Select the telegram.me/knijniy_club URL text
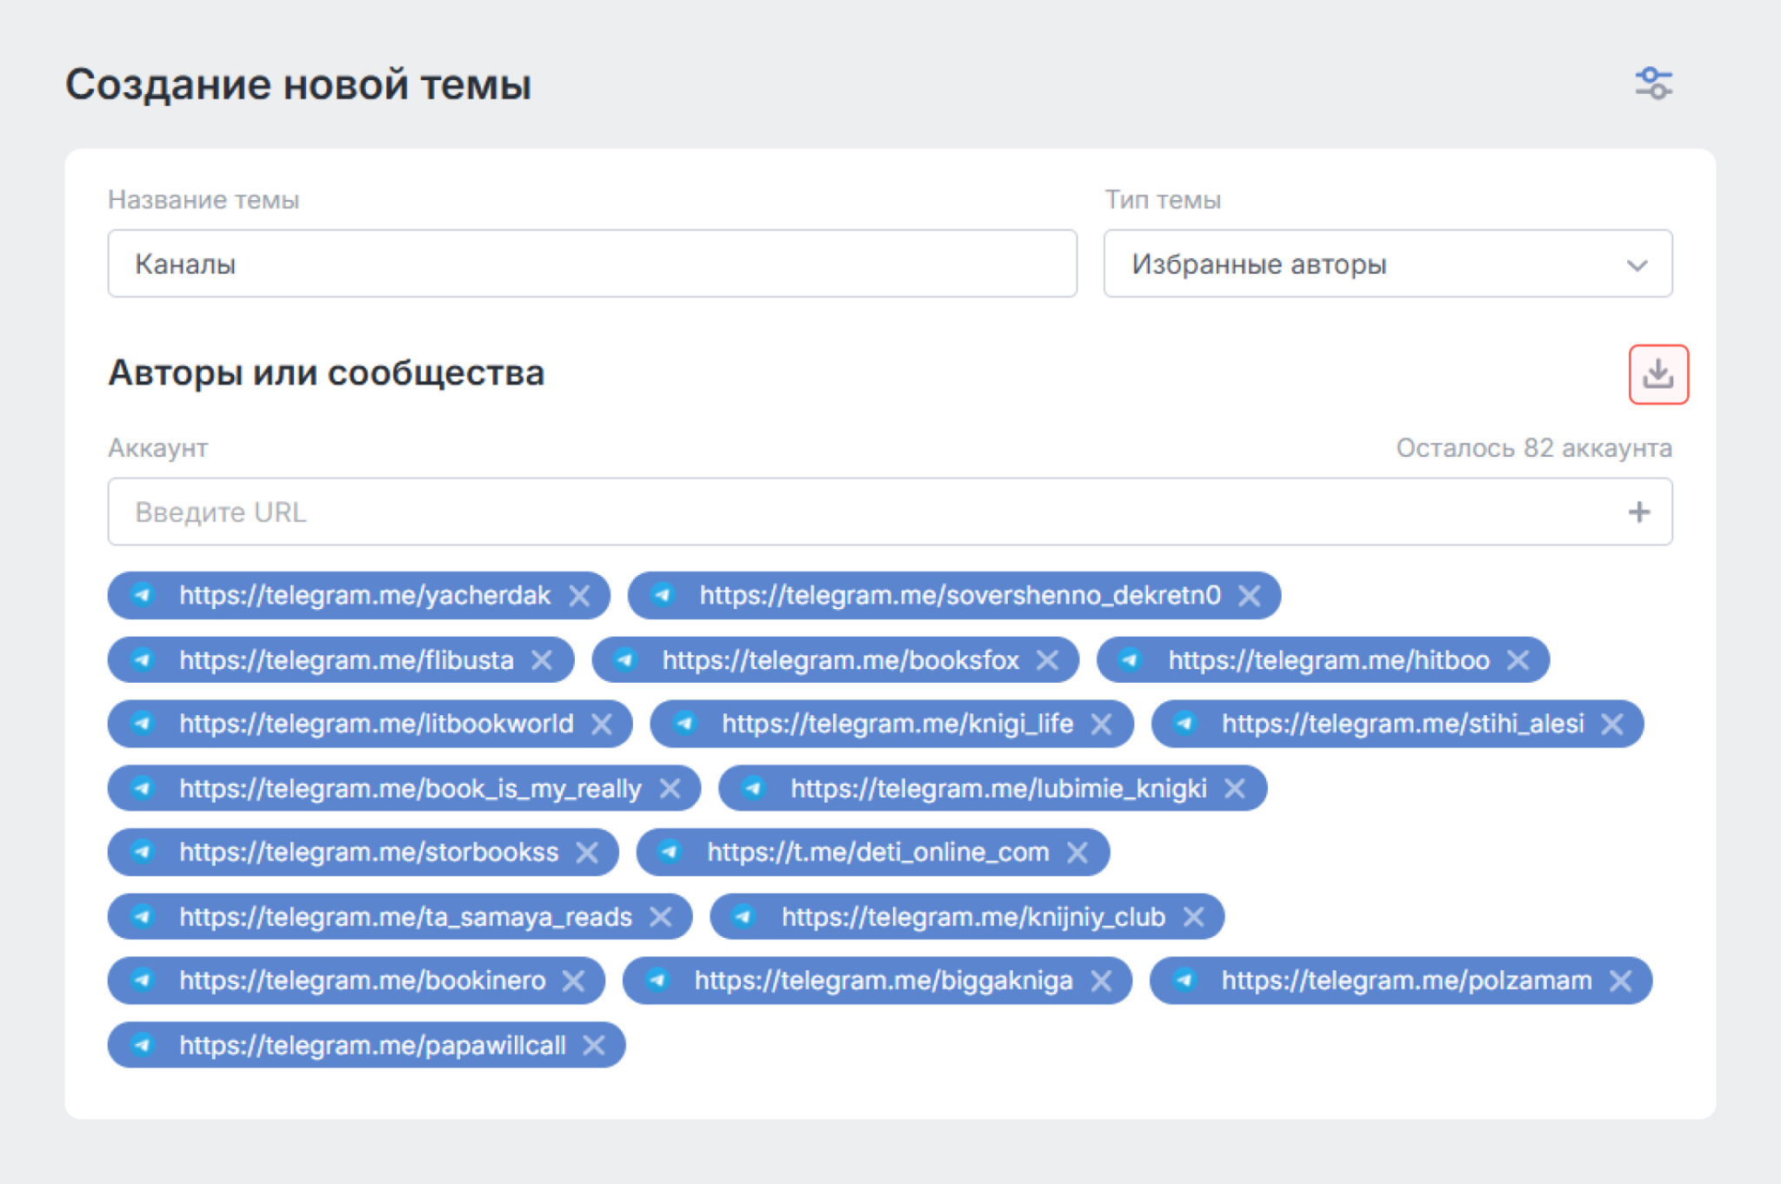 [973, 917]
